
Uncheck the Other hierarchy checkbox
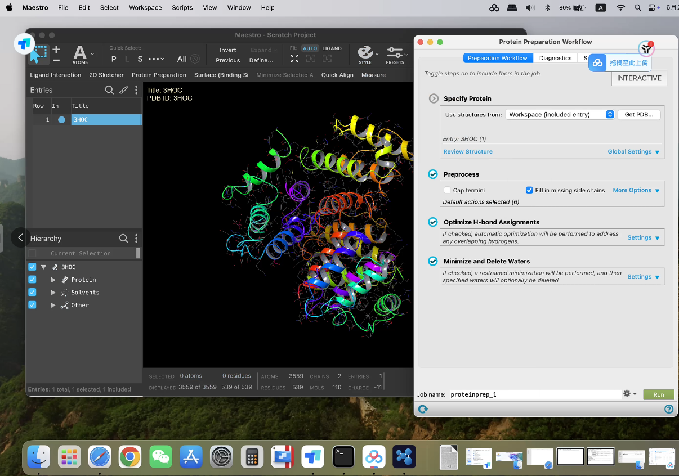coord(32,305)
